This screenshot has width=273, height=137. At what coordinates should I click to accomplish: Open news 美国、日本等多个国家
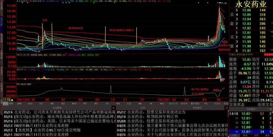pyautogui.click(x=59, y=121)
